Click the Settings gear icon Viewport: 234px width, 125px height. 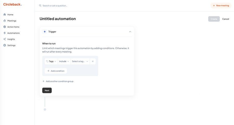click(x=5, y=45)
